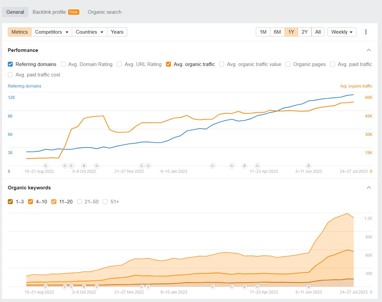Select the 2Y time range button
This screenshot has height=302, width=382.
[304, 32]
